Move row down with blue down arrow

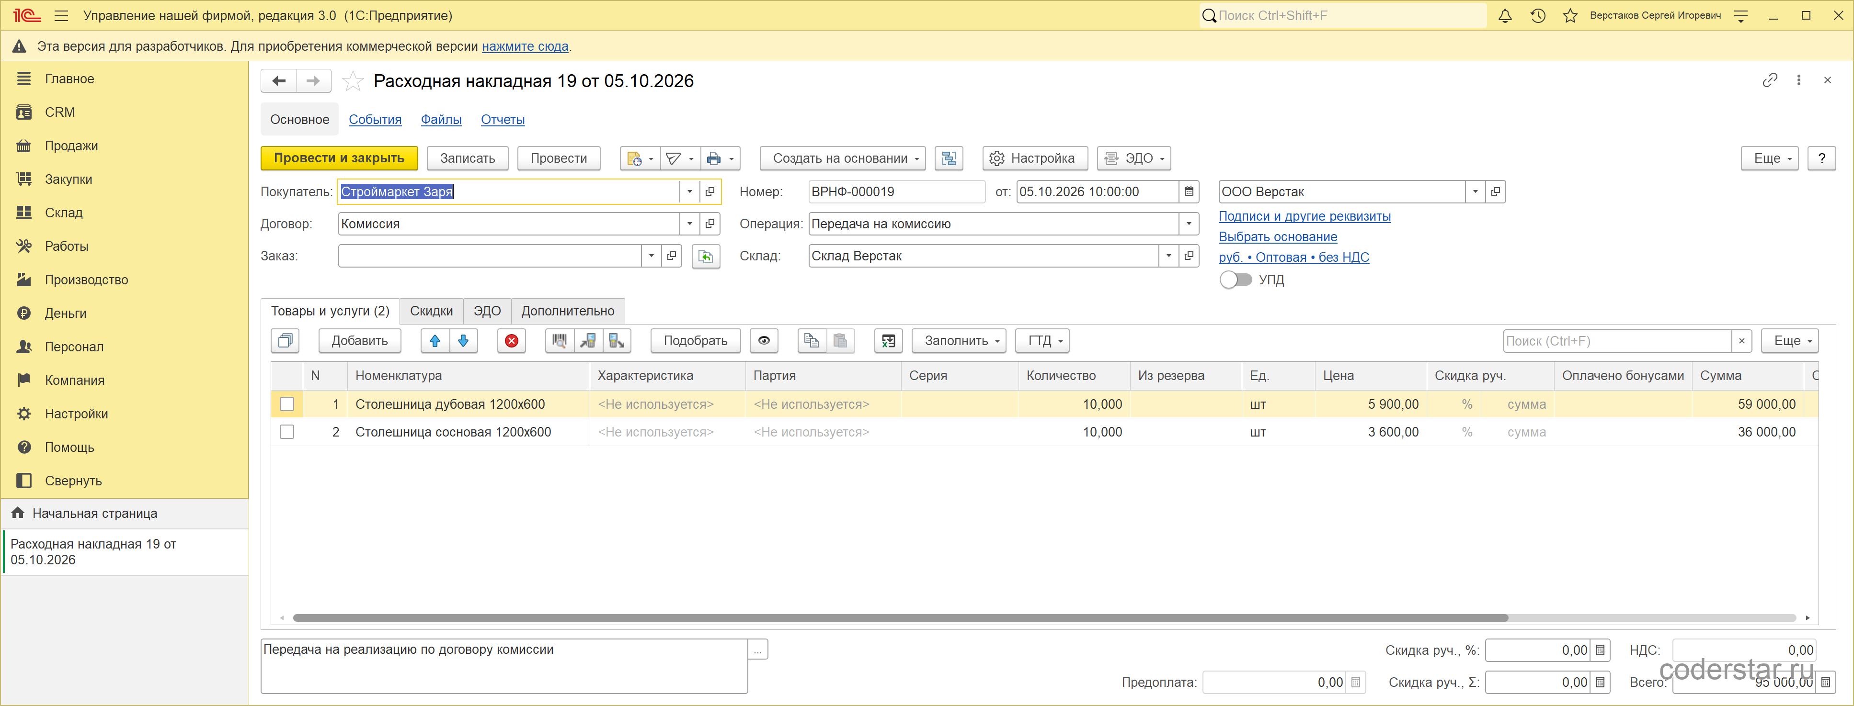tap(464, 341)
